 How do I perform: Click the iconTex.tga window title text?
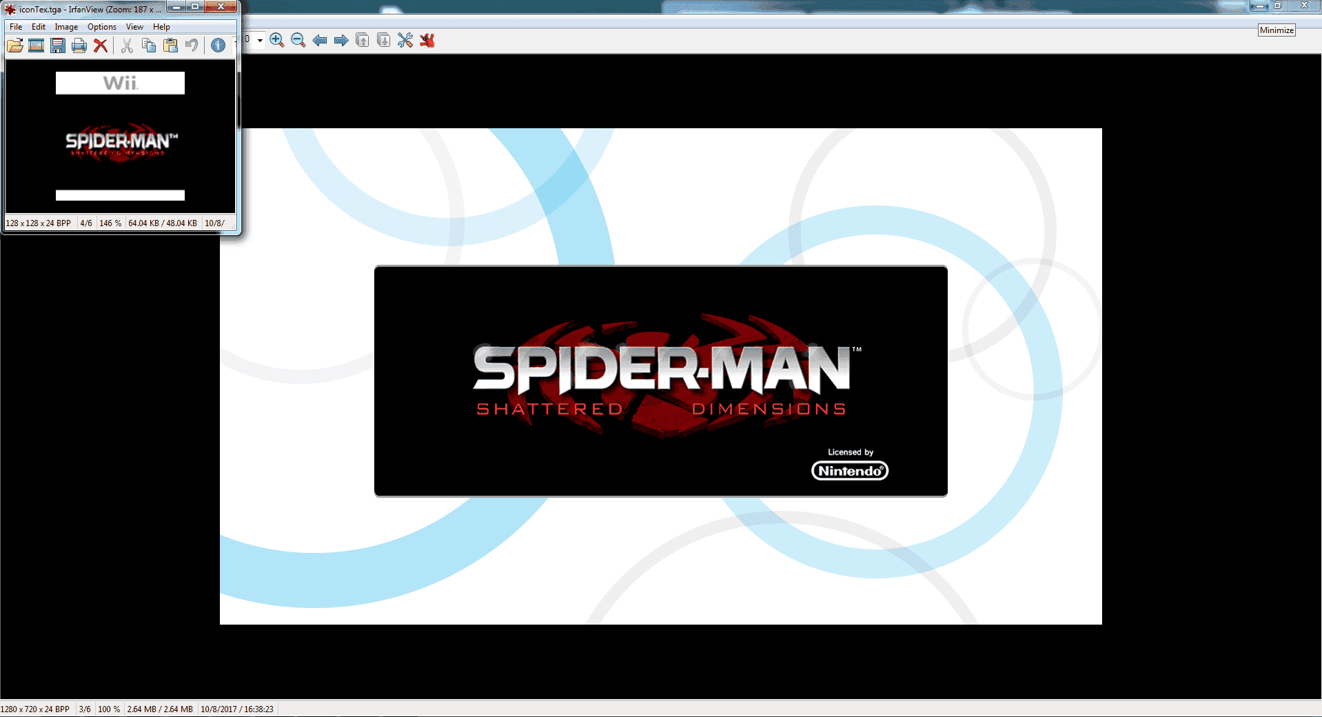(x=90, y=9)
